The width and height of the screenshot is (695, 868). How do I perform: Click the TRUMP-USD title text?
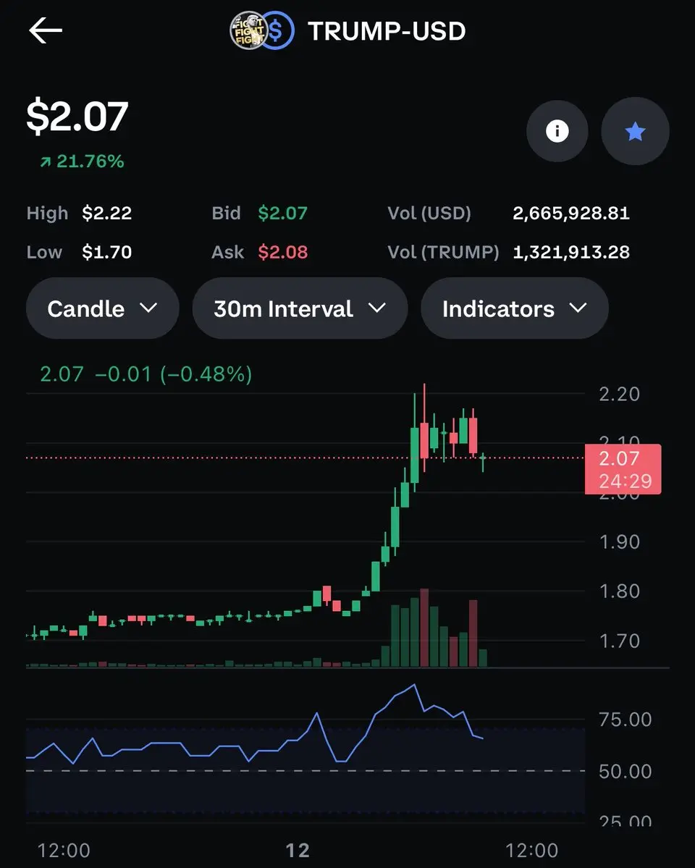387,32
